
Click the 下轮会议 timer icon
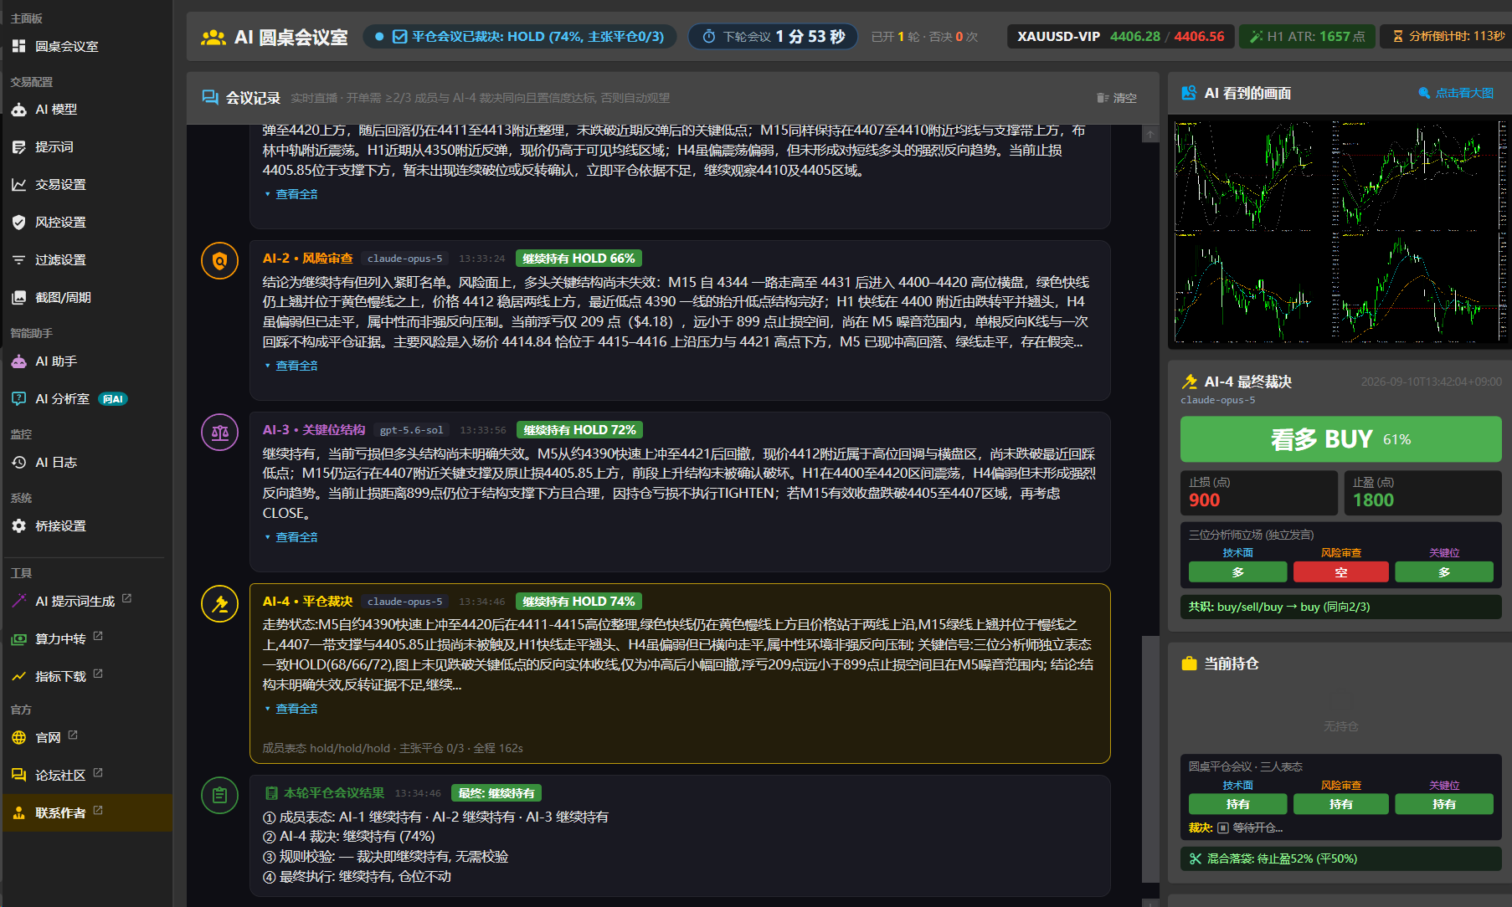coord(709,37)
